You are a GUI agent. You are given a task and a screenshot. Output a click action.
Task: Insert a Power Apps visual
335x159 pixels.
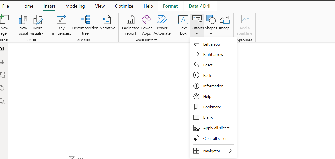146,25
